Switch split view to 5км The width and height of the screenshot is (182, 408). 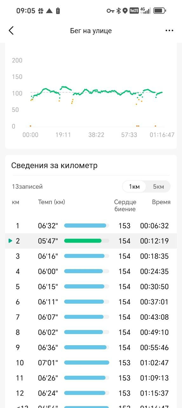(x=158, y=187)
